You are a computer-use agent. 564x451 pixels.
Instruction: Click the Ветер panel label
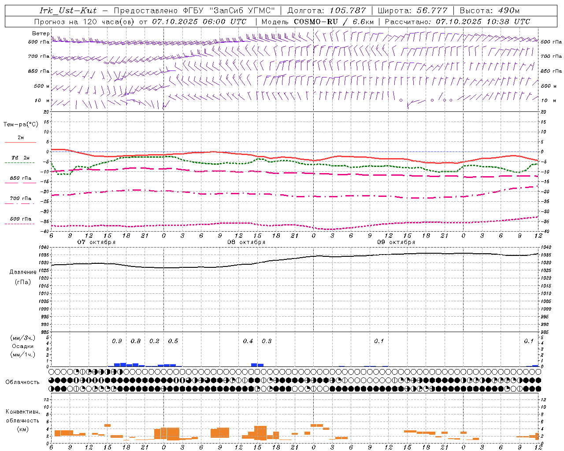coord(41,33)
